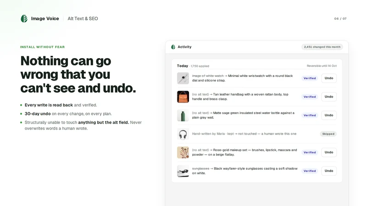Viewport: 367px width, 206px height.
Task: Click Verified badge on handbag row
Action: 310,97
